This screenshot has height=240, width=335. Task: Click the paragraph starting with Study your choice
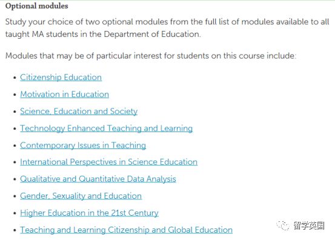[x=167, y=28]
